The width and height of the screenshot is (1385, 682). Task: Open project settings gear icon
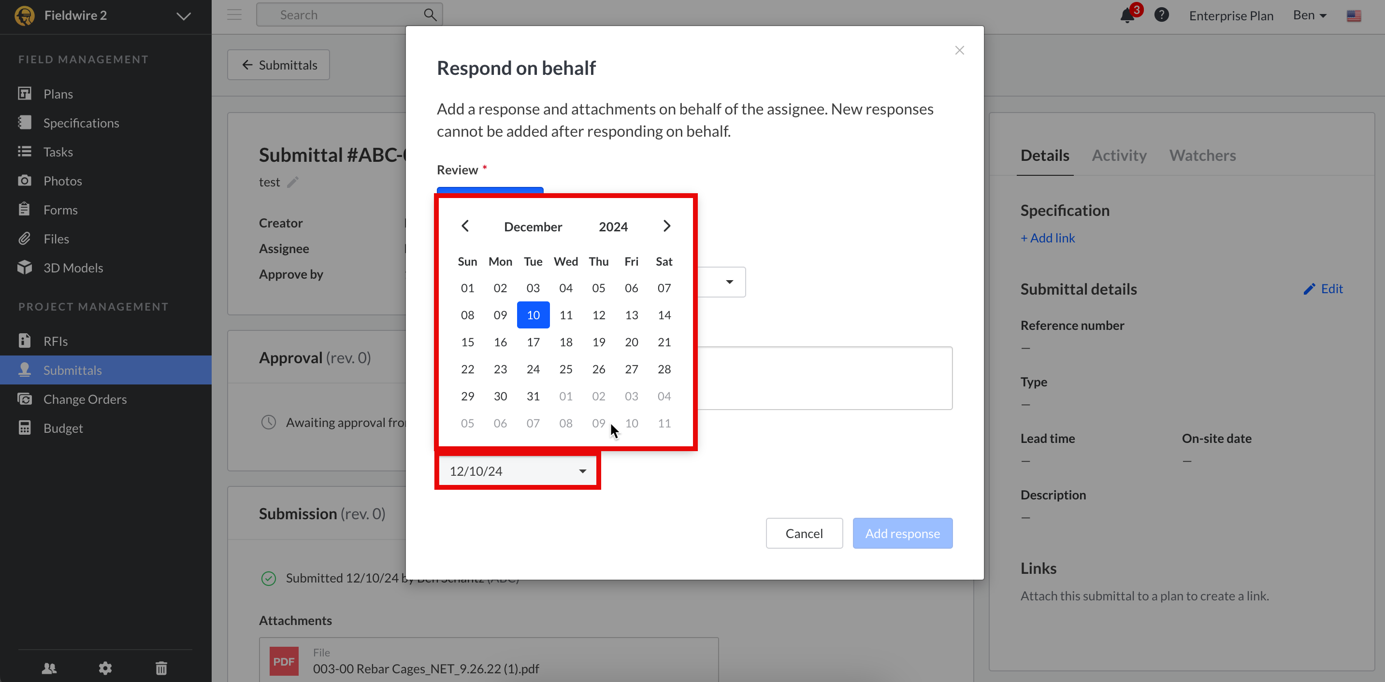click(105, 668)
